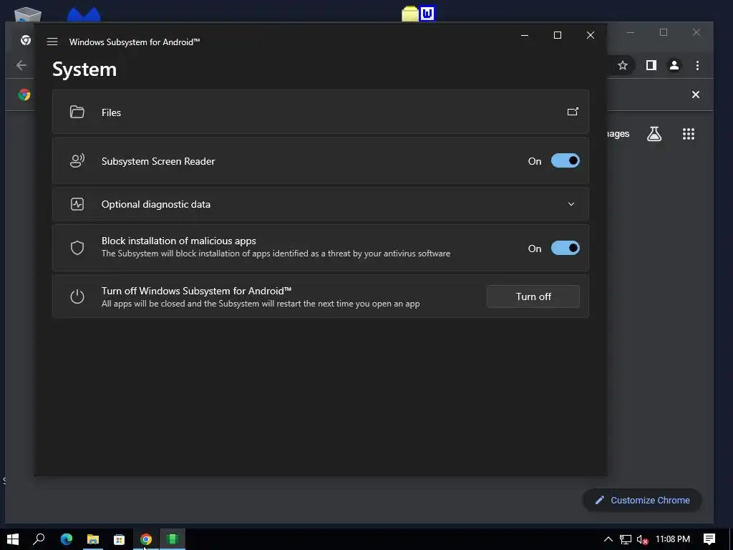Click the Optional diagnostic data label
This screenshot has width=733, height=550.
pos(155,204)
